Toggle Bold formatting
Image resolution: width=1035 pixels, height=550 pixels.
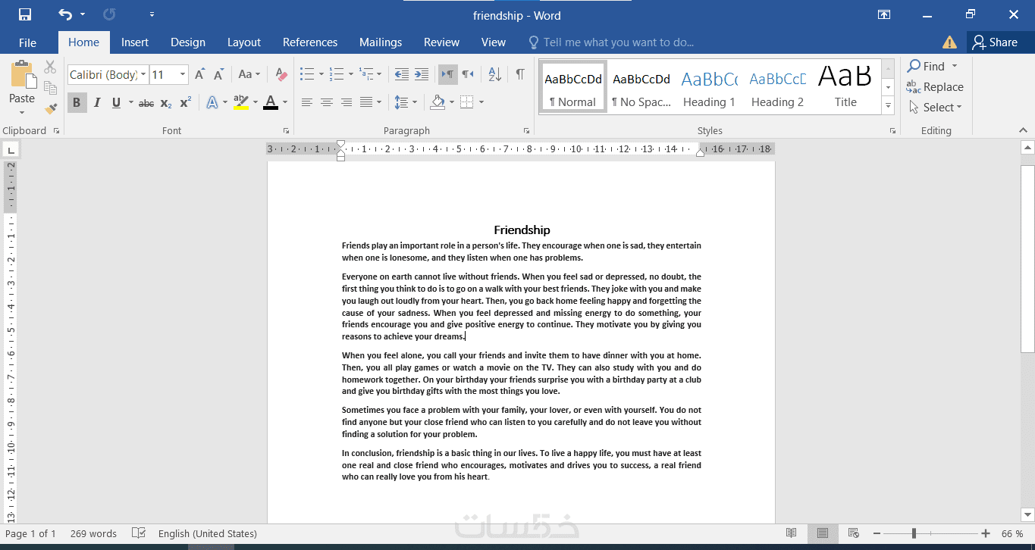click(77, 102)
